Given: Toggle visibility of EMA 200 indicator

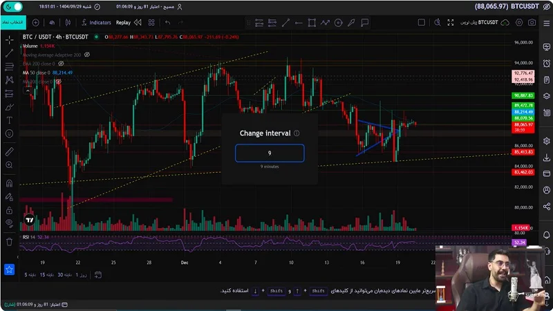Looking at the screenshot, I should [x=62, y=64].
